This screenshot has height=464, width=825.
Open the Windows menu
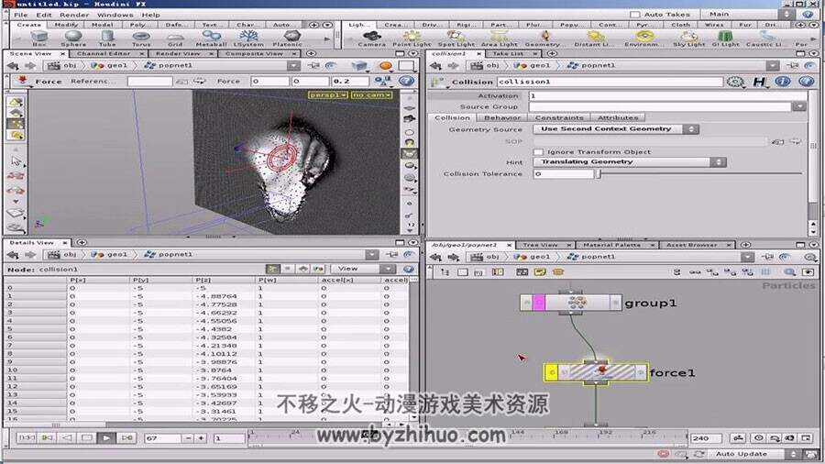[115, 15]
